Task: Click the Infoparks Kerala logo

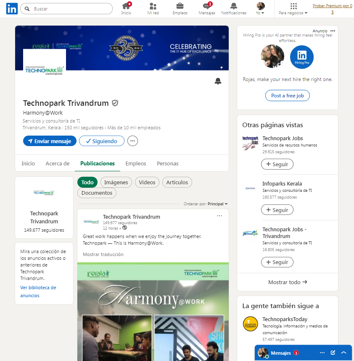Action: point(250,188)
